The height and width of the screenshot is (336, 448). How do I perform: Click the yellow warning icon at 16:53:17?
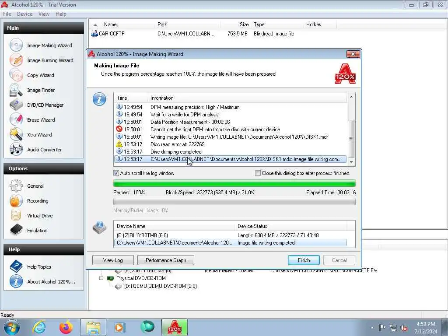(119, 144)
